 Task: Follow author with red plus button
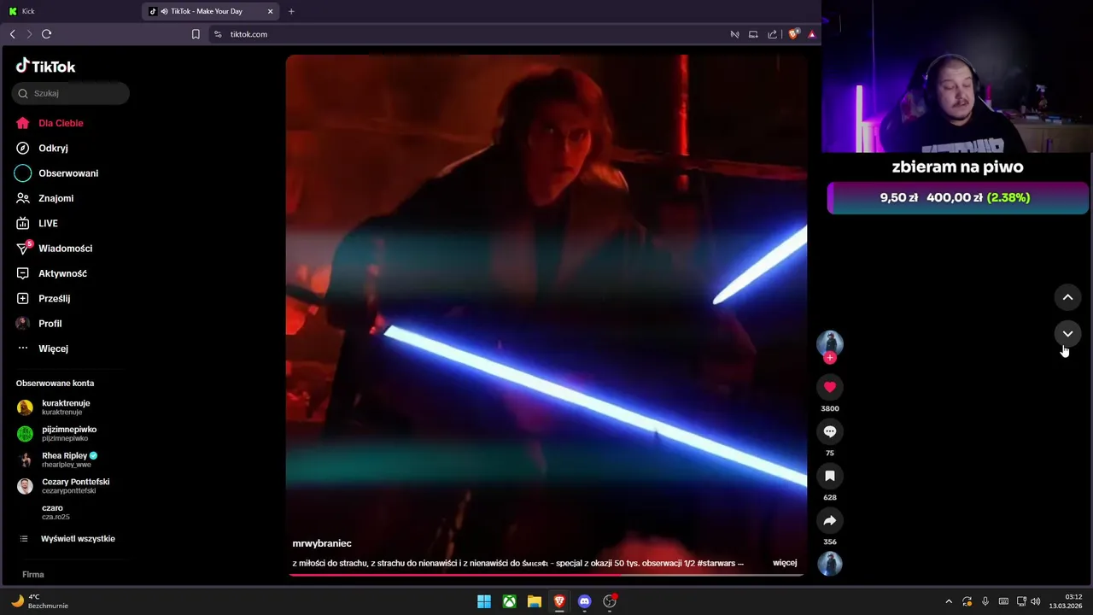(830, 358)
